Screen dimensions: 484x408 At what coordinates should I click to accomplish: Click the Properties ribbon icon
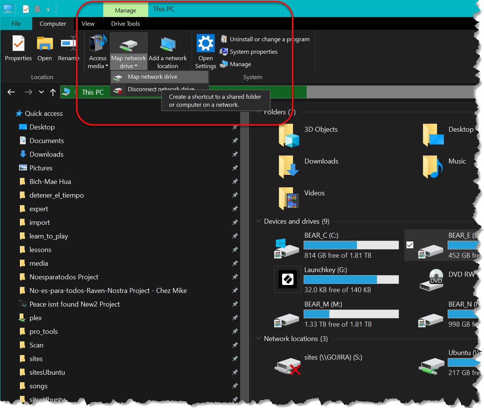18,44
